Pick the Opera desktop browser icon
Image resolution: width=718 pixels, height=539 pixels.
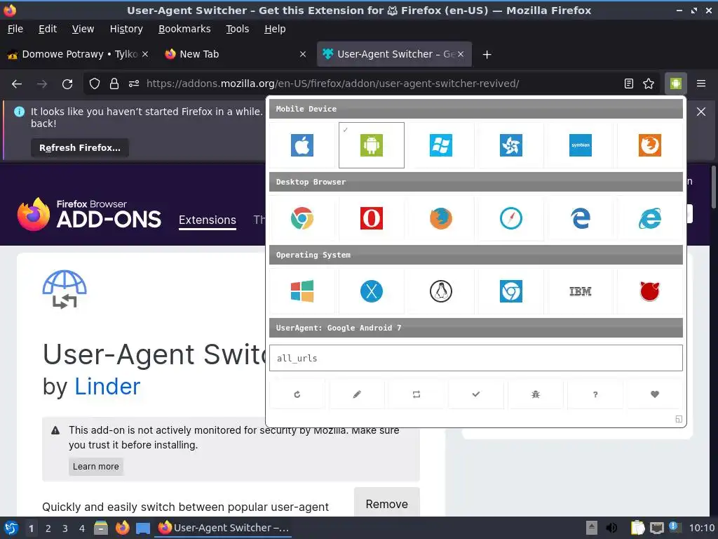[x=372, y=218]
